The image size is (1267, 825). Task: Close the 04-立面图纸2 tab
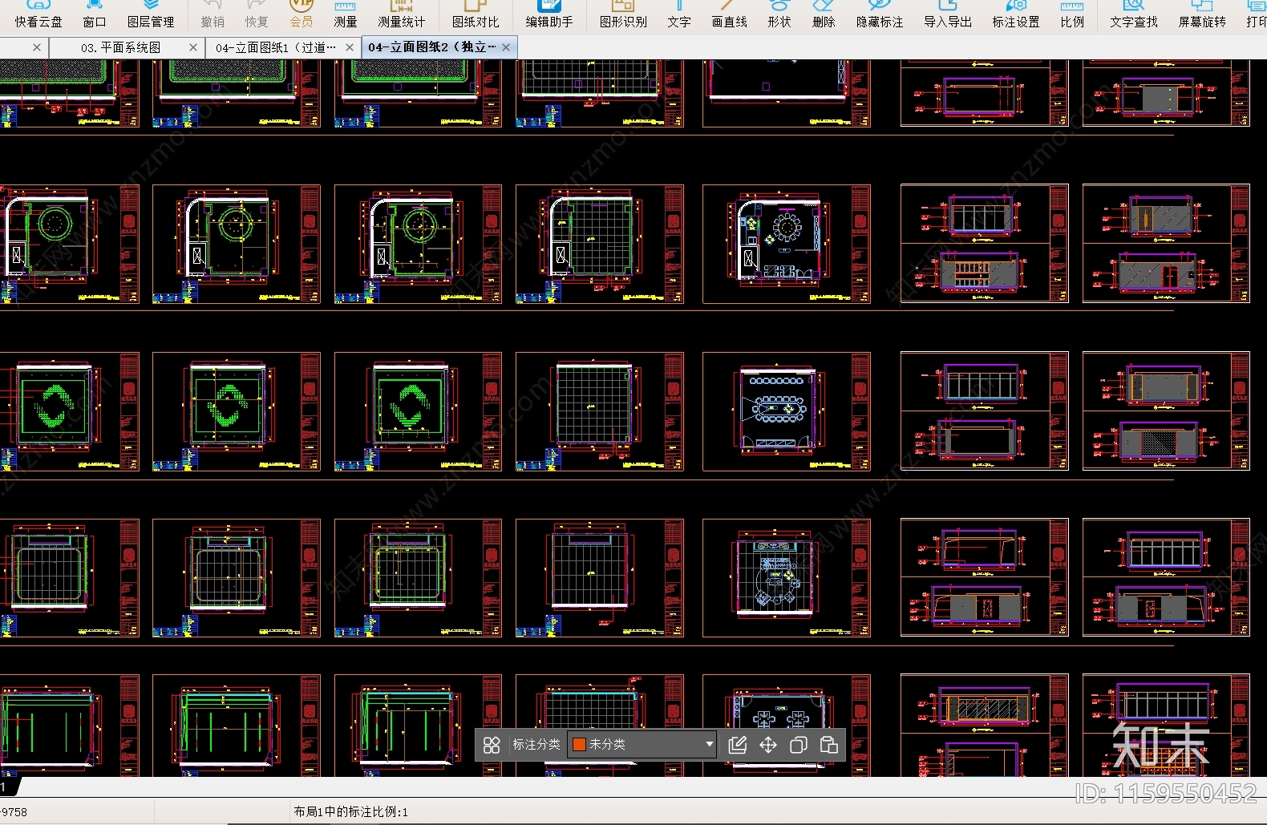(506, 47)
